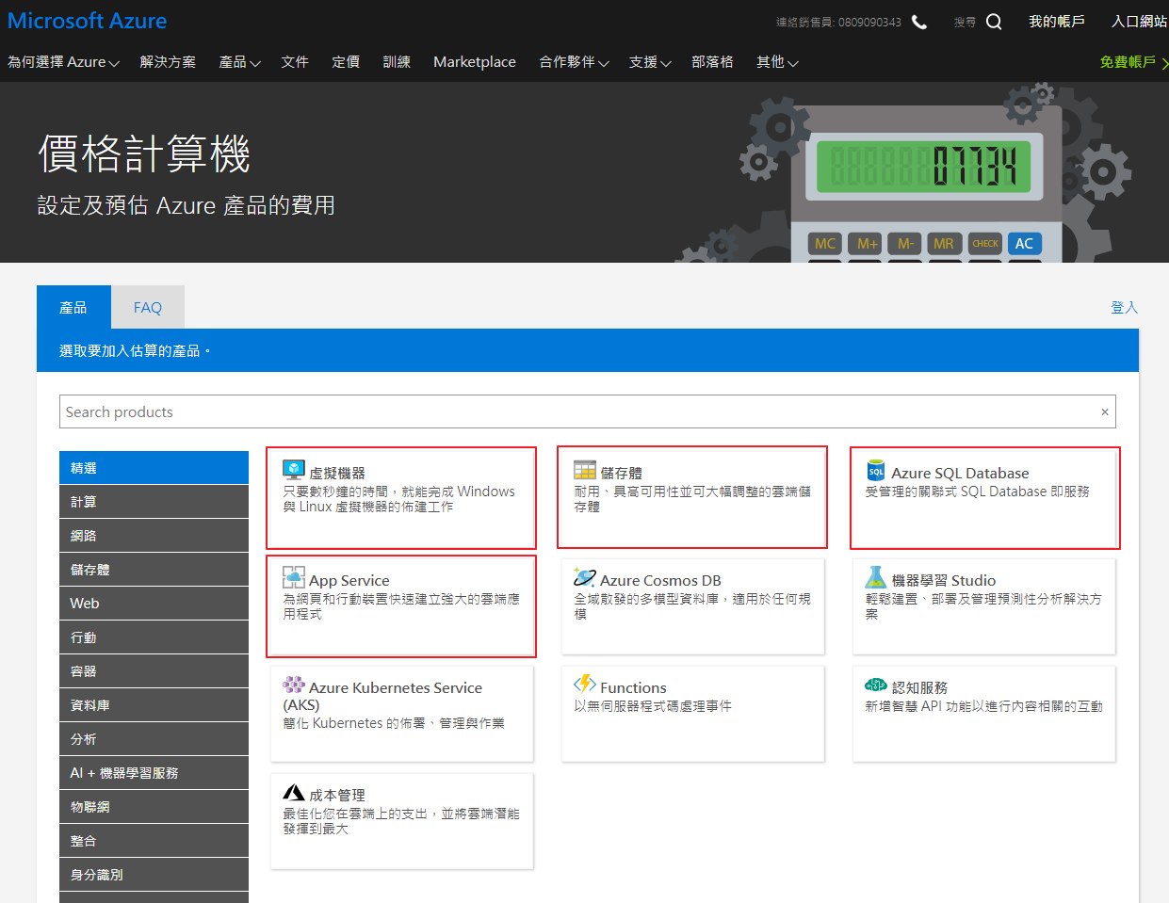
Task: Click the 登入 sign-in link
Action: [1124, 308]
